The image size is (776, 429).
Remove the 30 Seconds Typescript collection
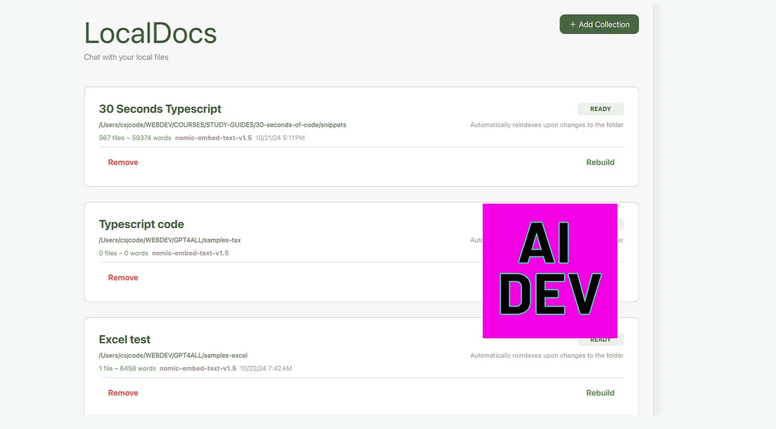click(x=123, y=162)
